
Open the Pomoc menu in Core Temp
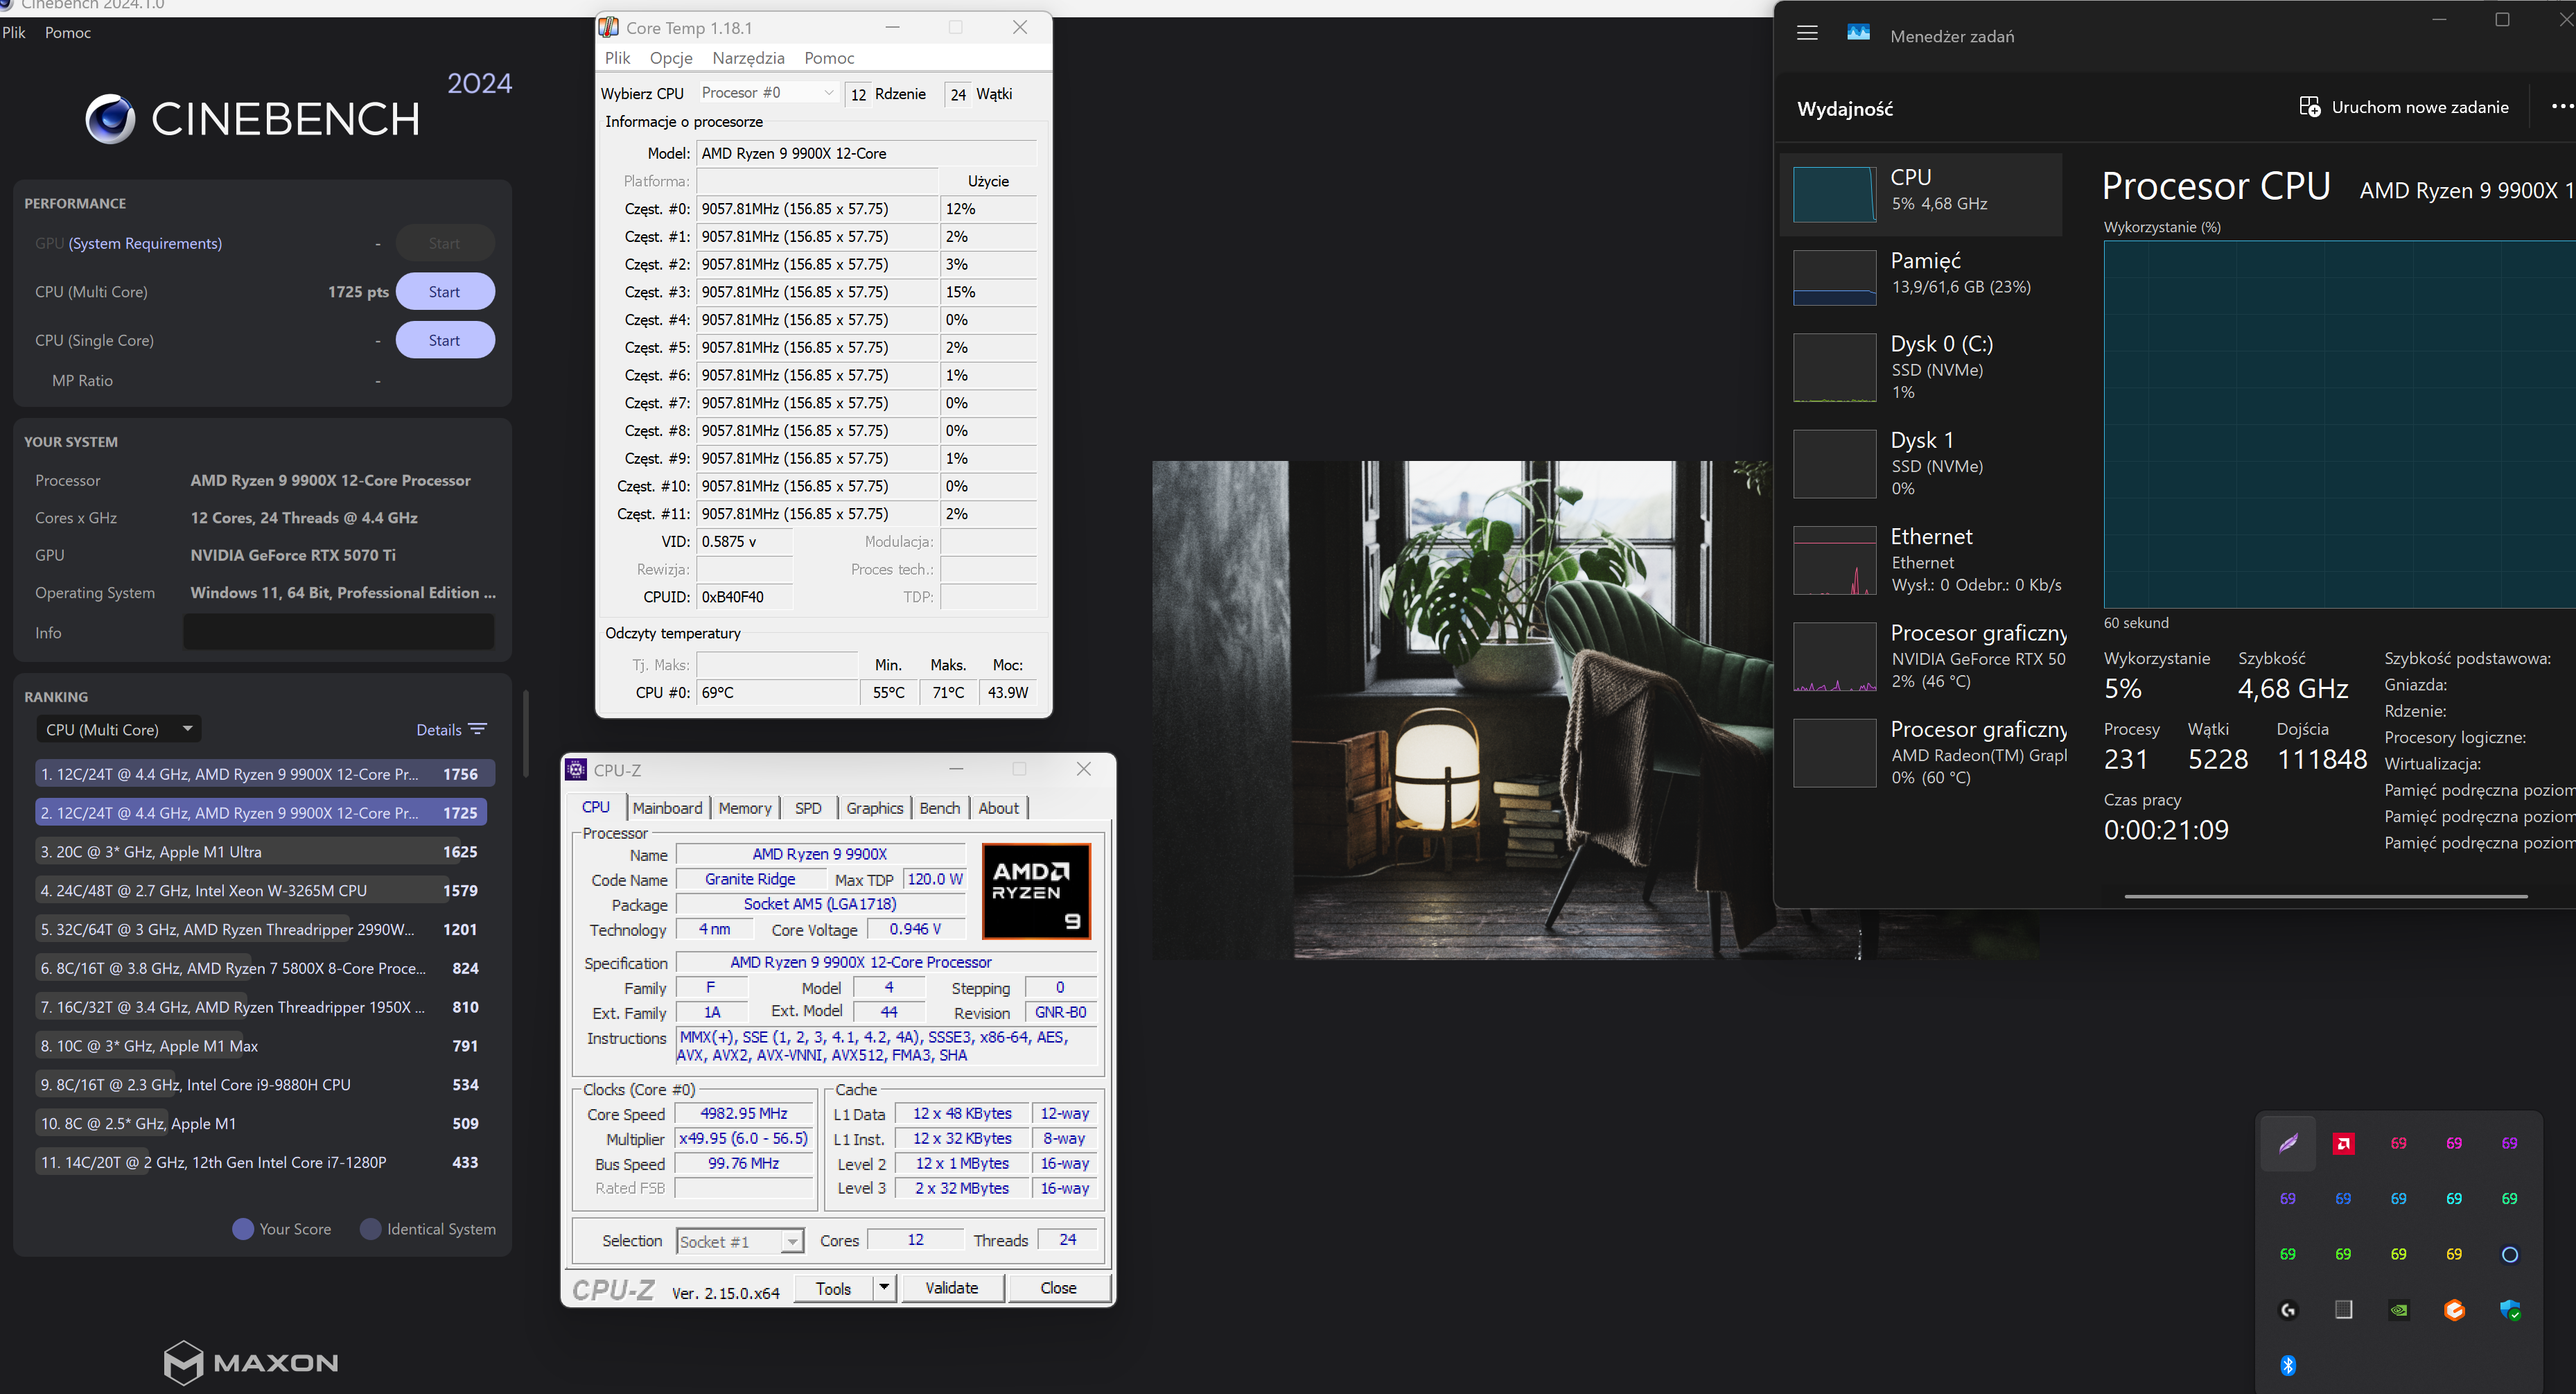[x=829, y=57]
